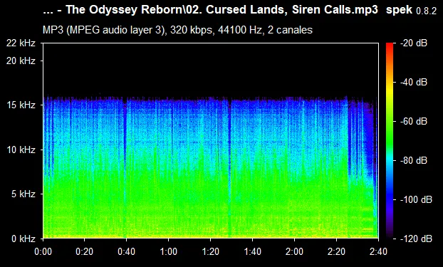Image resolution: width=443 pixels, height=267 pixels.
Task: Click the 22 kHz frequency axis label
Action: pos(21,43)
